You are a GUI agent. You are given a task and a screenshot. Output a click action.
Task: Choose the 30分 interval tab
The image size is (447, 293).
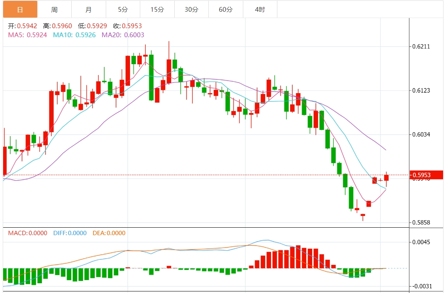(x=191, y=9)
